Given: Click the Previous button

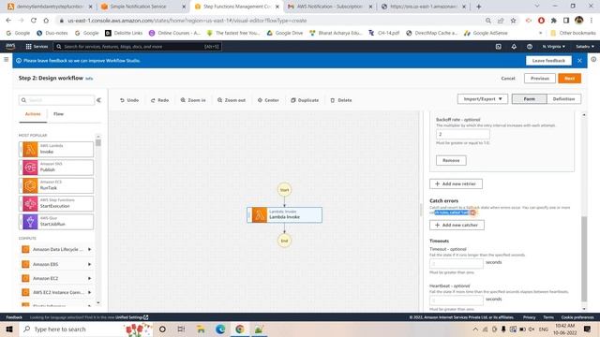Looking at the screenshot, I should point(540,79).
